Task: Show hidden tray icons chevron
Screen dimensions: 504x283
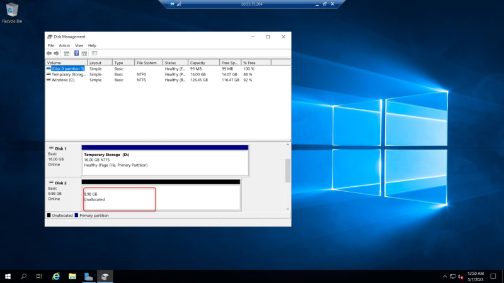Action: click(x=445, y=276)
